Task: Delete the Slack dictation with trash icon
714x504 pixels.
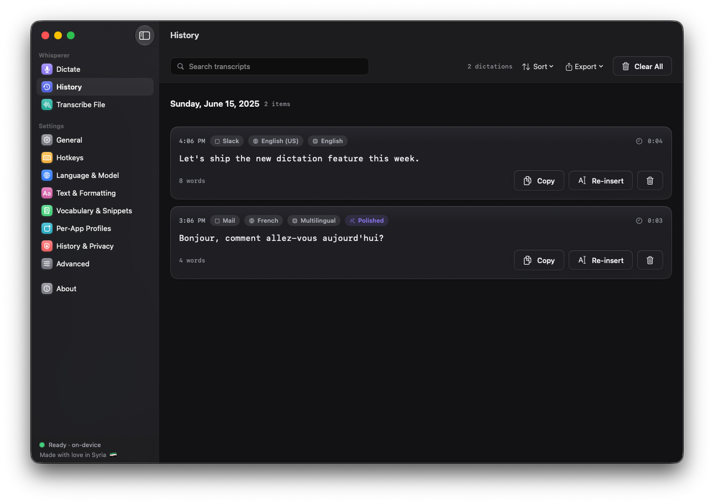Action: point(650,181)
